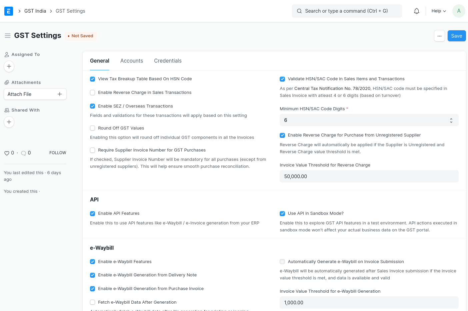
Task: Open the three-dot more options menu
Action: pyautogui.click(x=439, y=36)
